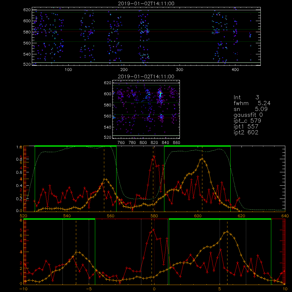This screenshot has height=292, width=292.
Task: Click the '300' x-axis label of the top plot
Action: pyautogui.click(x=180, y=69)
